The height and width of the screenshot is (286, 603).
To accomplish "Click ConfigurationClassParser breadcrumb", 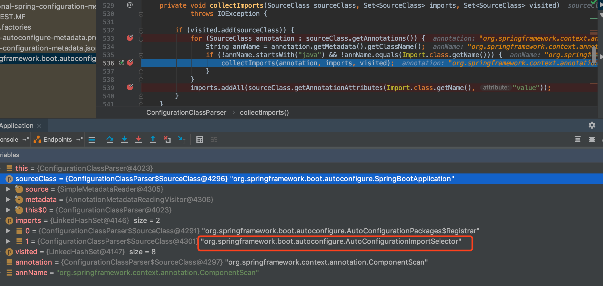I will point(186,113).
